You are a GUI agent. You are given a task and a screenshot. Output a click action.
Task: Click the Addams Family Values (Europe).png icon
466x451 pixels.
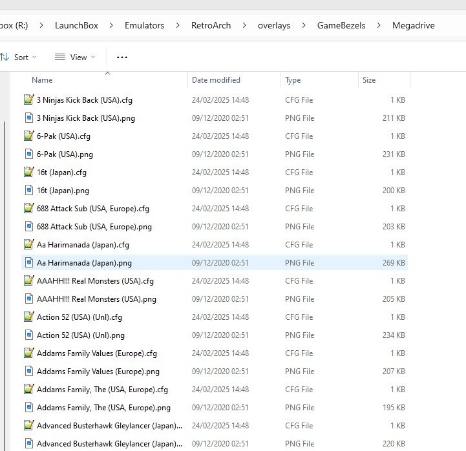pyautogui.click(x=29, y=372)
